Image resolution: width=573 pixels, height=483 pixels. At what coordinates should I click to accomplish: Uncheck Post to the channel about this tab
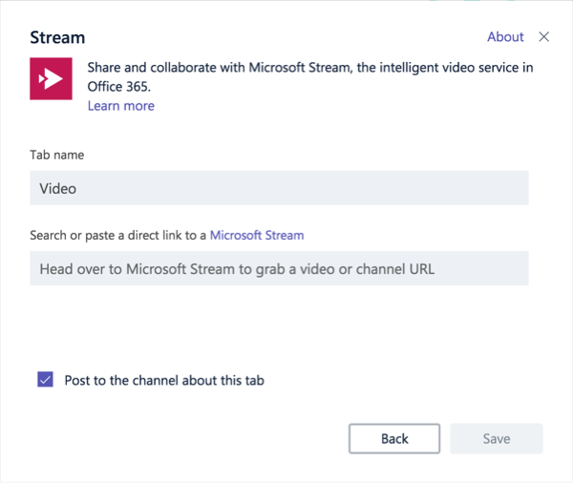45,379
